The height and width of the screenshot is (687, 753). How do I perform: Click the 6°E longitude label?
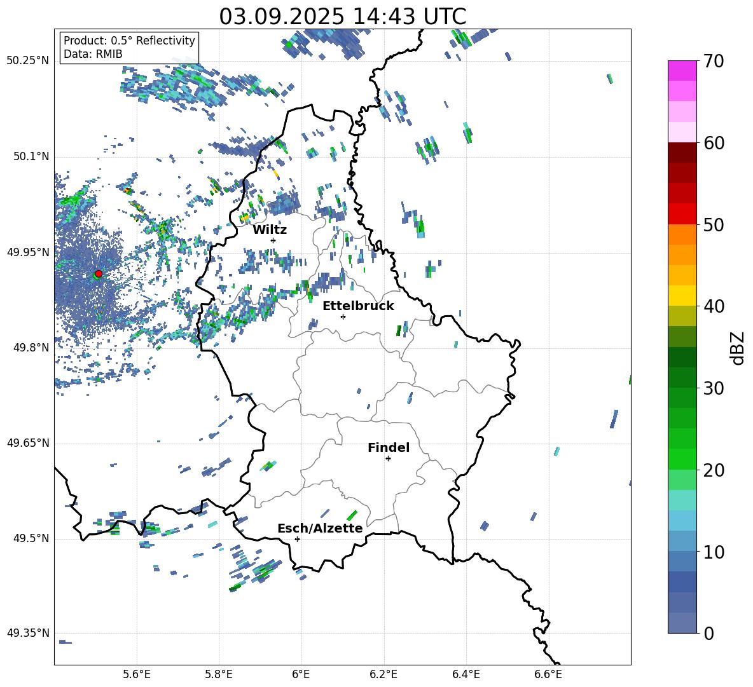pyautogui.click(x=301, y=674)
